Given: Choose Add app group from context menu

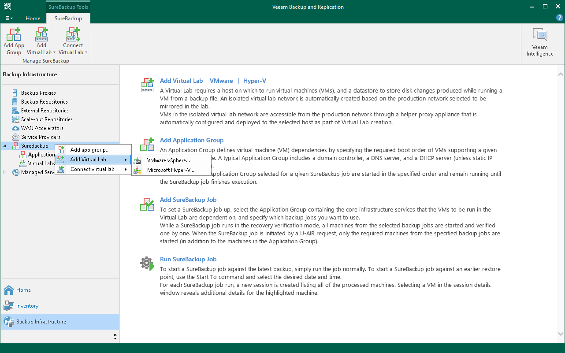Looking at the screenshot, I should point(93,150).
